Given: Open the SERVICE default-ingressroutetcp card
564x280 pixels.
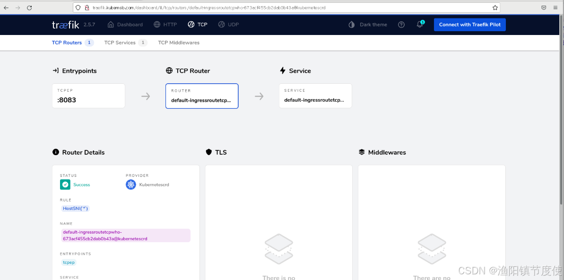Looking at the screenshot, I should click(315, 96).
